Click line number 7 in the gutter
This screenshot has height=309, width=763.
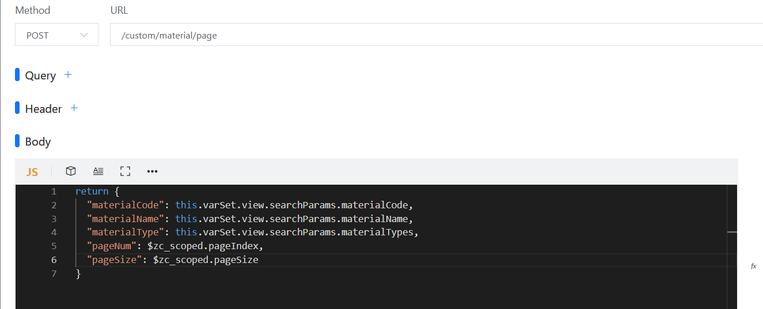pos(54,274)
